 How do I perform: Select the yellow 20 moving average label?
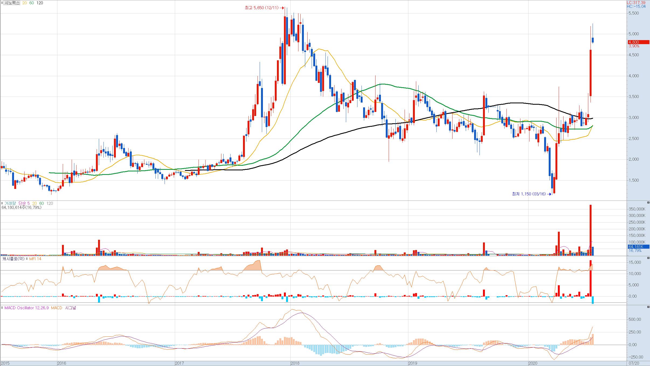tap(25, 3)
